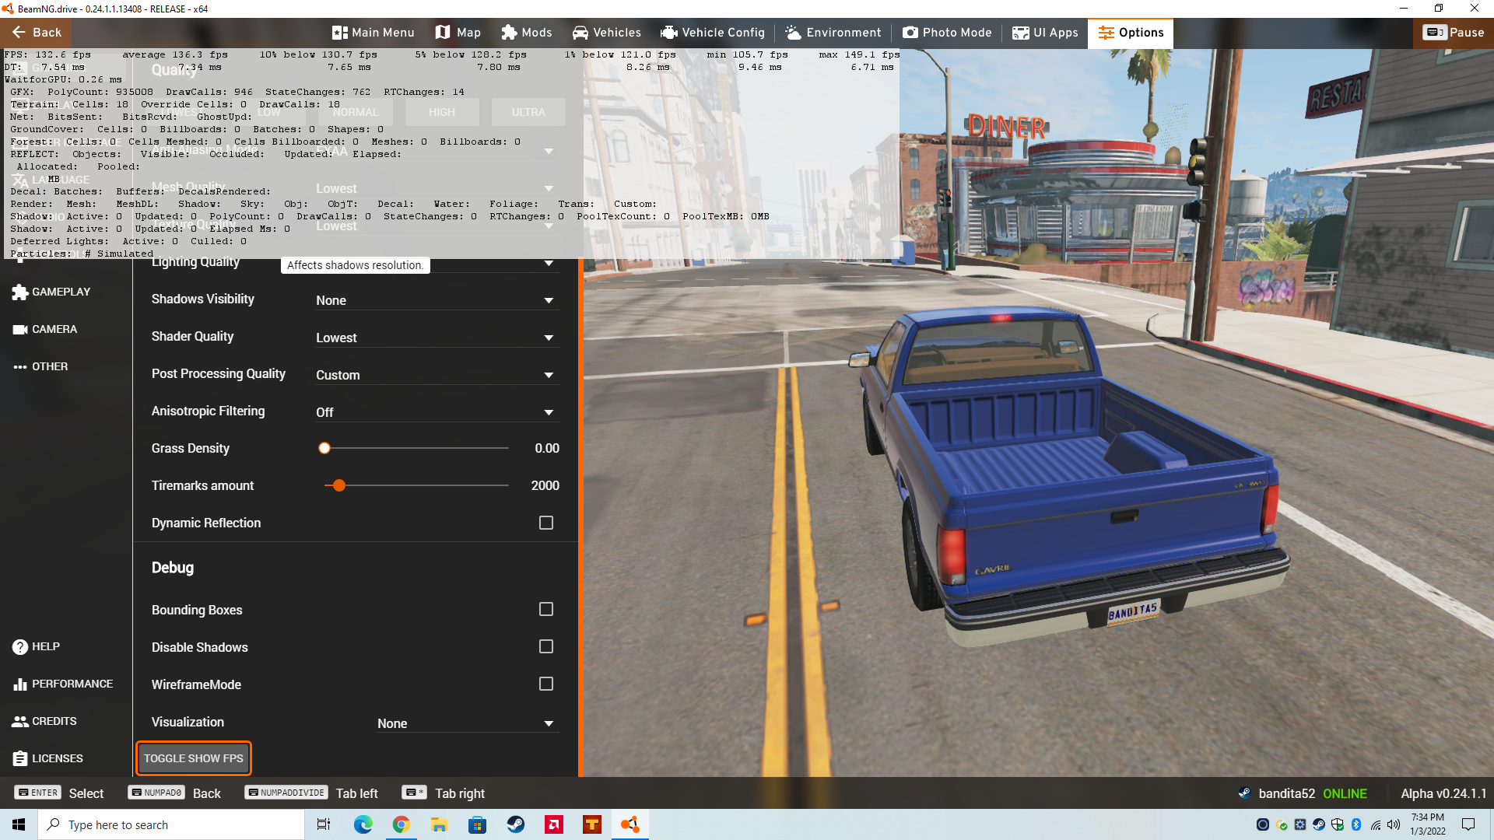The height and width of the screenshot is (840, 1494).
Task: Open File Explorer from taskbar
Action: tap(439, 824)
